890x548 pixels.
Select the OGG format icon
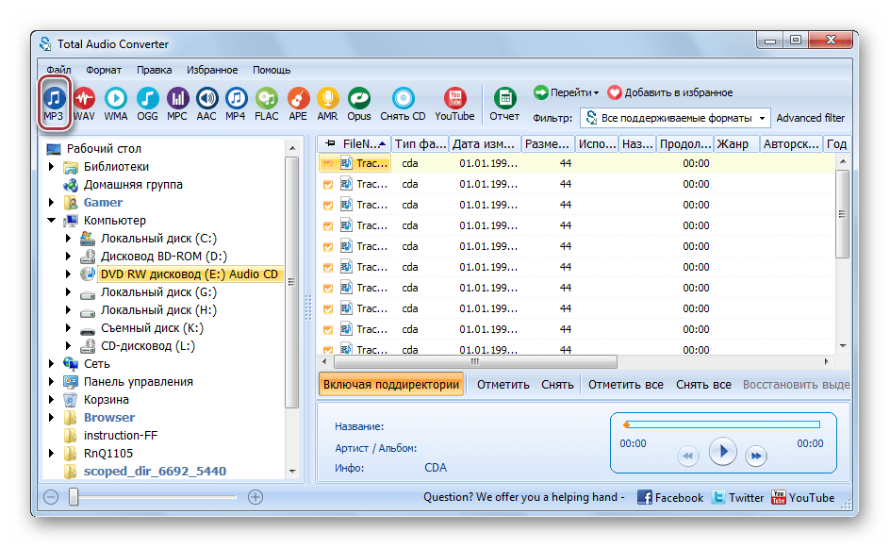(x=147, y=103)
